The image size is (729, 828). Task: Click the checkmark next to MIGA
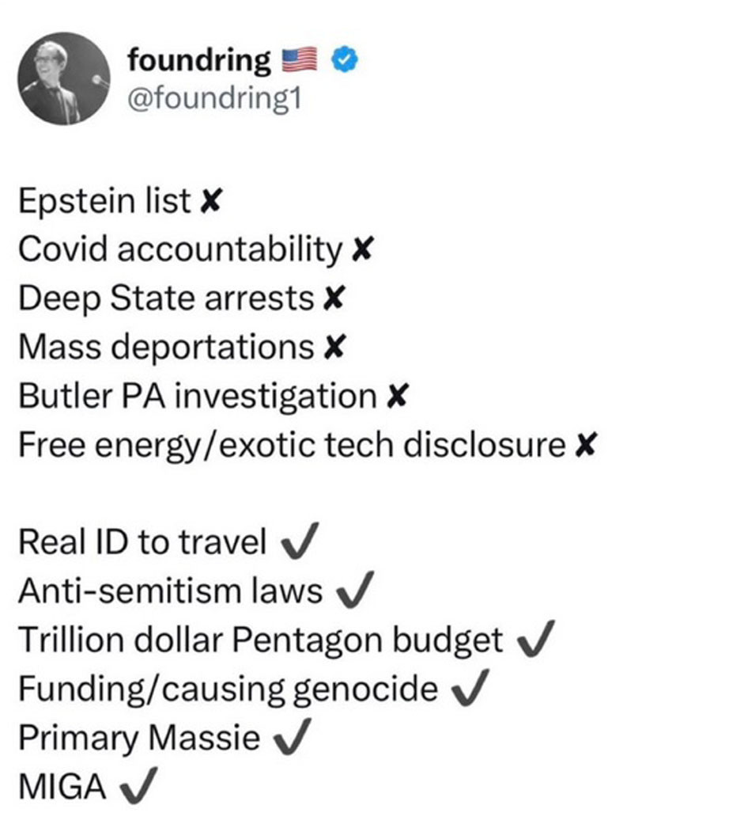click(139, 787)
